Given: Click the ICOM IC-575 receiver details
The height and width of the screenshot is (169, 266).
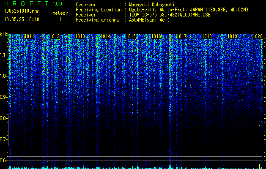Looking at the screenshot, I should pos(170,15).
